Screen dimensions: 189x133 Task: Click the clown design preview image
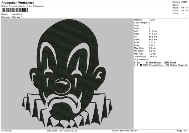tap(67, 72)
